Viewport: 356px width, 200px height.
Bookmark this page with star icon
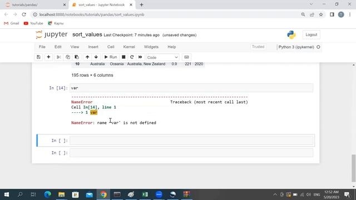tap(321, 14)
